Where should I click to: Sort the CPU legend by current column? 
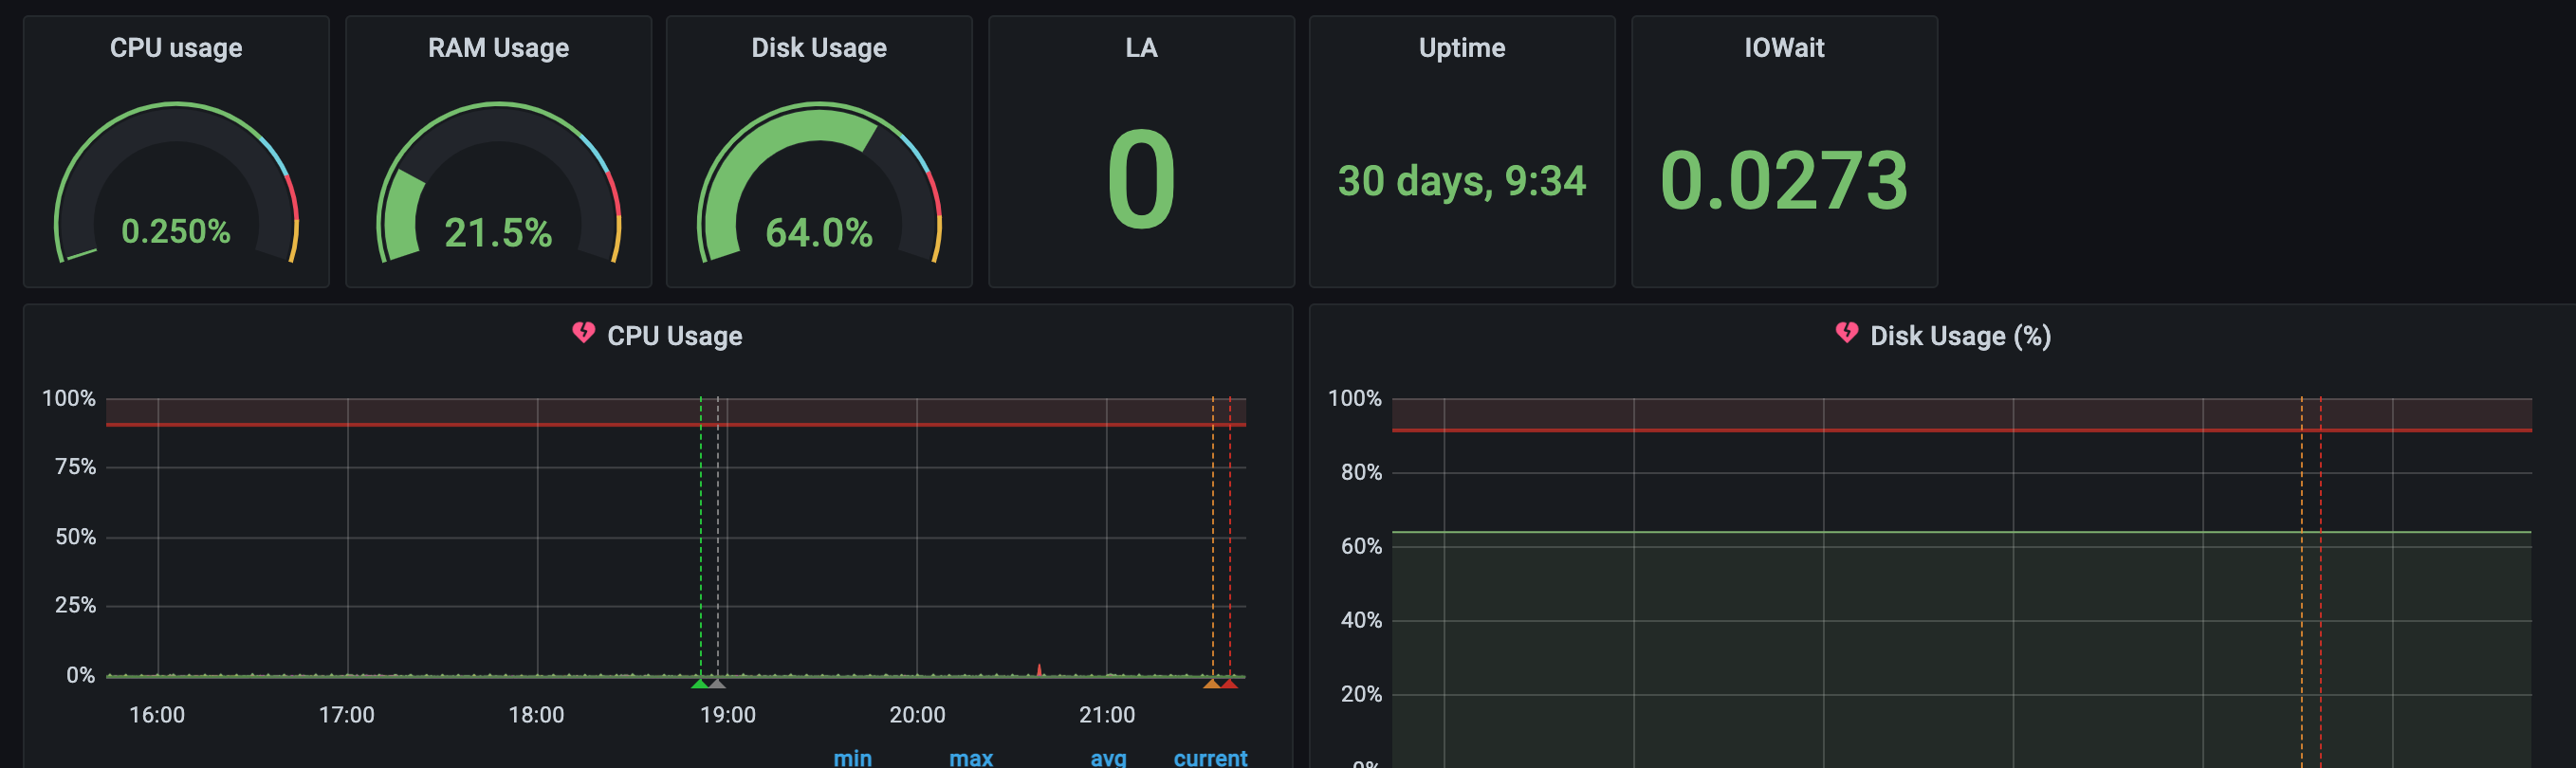point(1210,758)
